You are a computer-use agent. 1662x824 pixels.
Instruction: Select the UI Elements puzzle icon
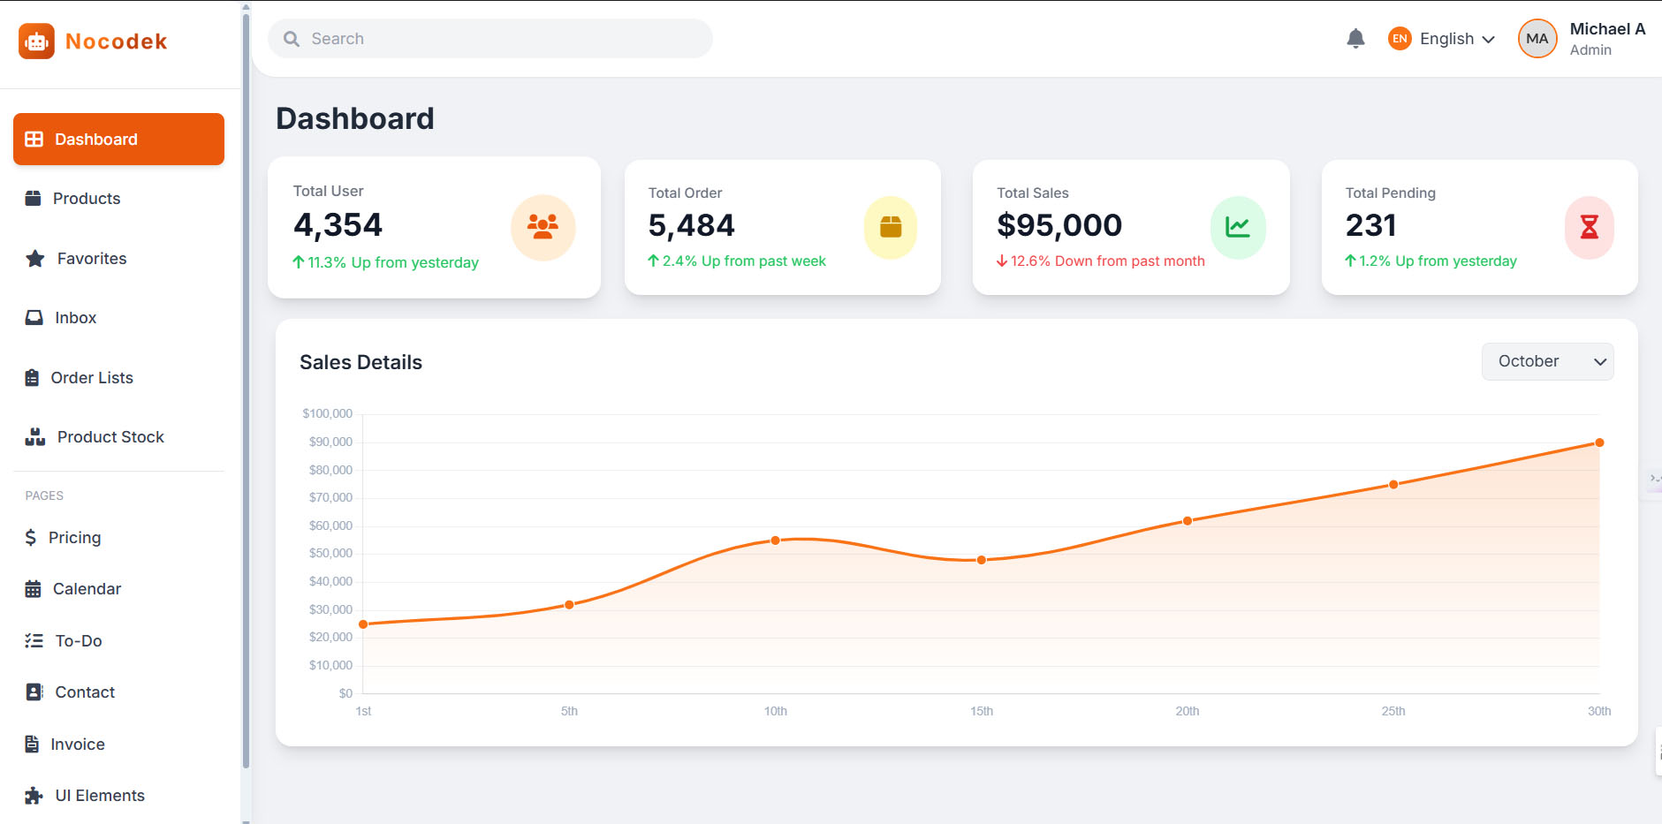33,795
